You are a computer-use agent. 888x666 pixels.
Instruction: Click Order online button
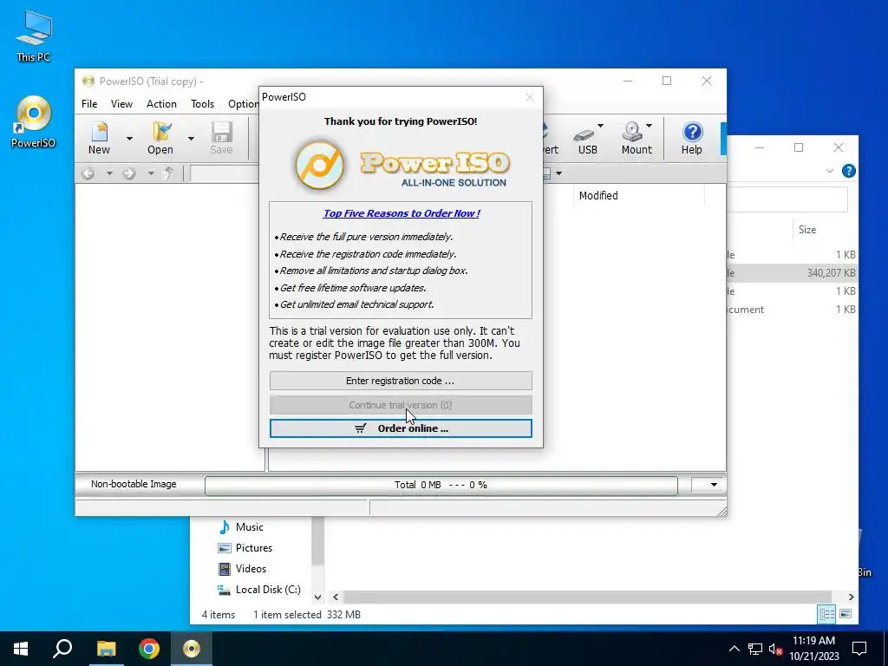tap(401, 428)
